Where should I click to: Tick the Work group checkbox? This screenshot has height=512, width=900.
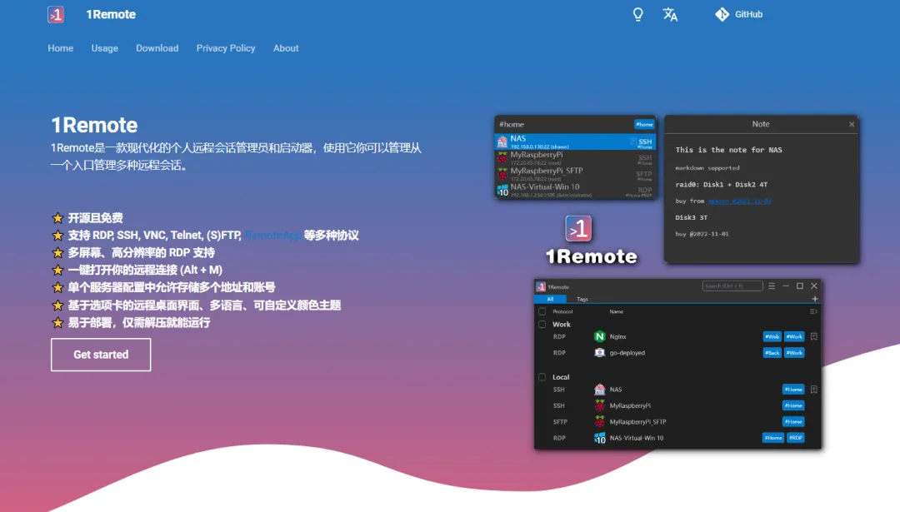[x=542, y=324]
